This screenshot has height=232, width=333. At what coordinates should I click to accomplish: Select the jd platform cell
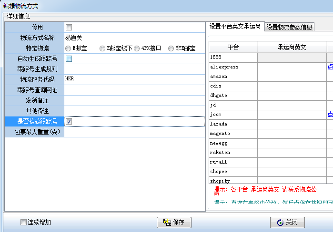point(233,105)
